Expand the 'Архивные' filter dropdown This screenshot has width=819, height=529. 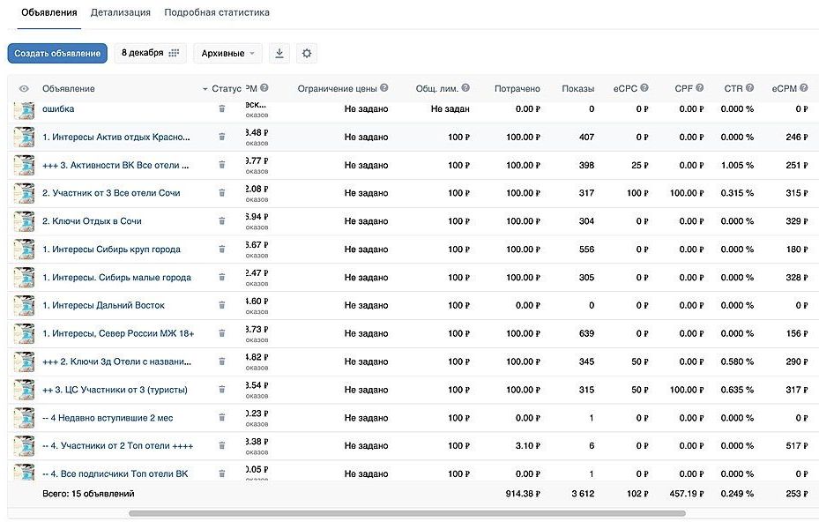pos(227,53)
